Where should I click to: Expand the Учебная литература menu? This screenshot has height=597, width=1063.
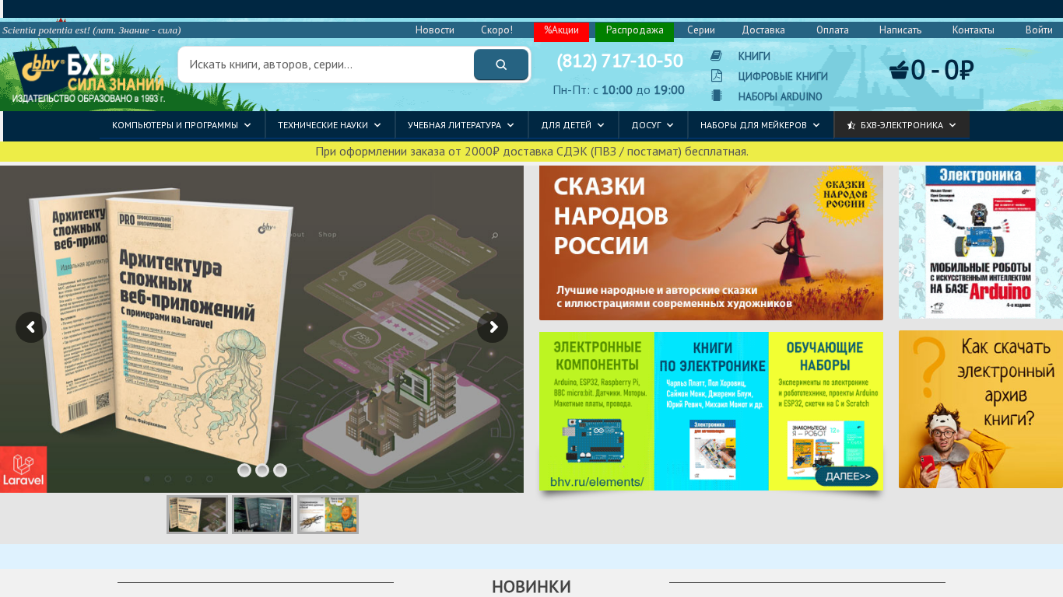point(461,125)
